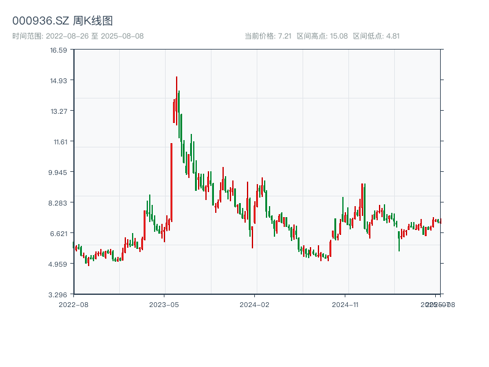Click the chart title 000936.SZ 周K线图
Viewport: 489px width, 367px height.
click(62, 21)
